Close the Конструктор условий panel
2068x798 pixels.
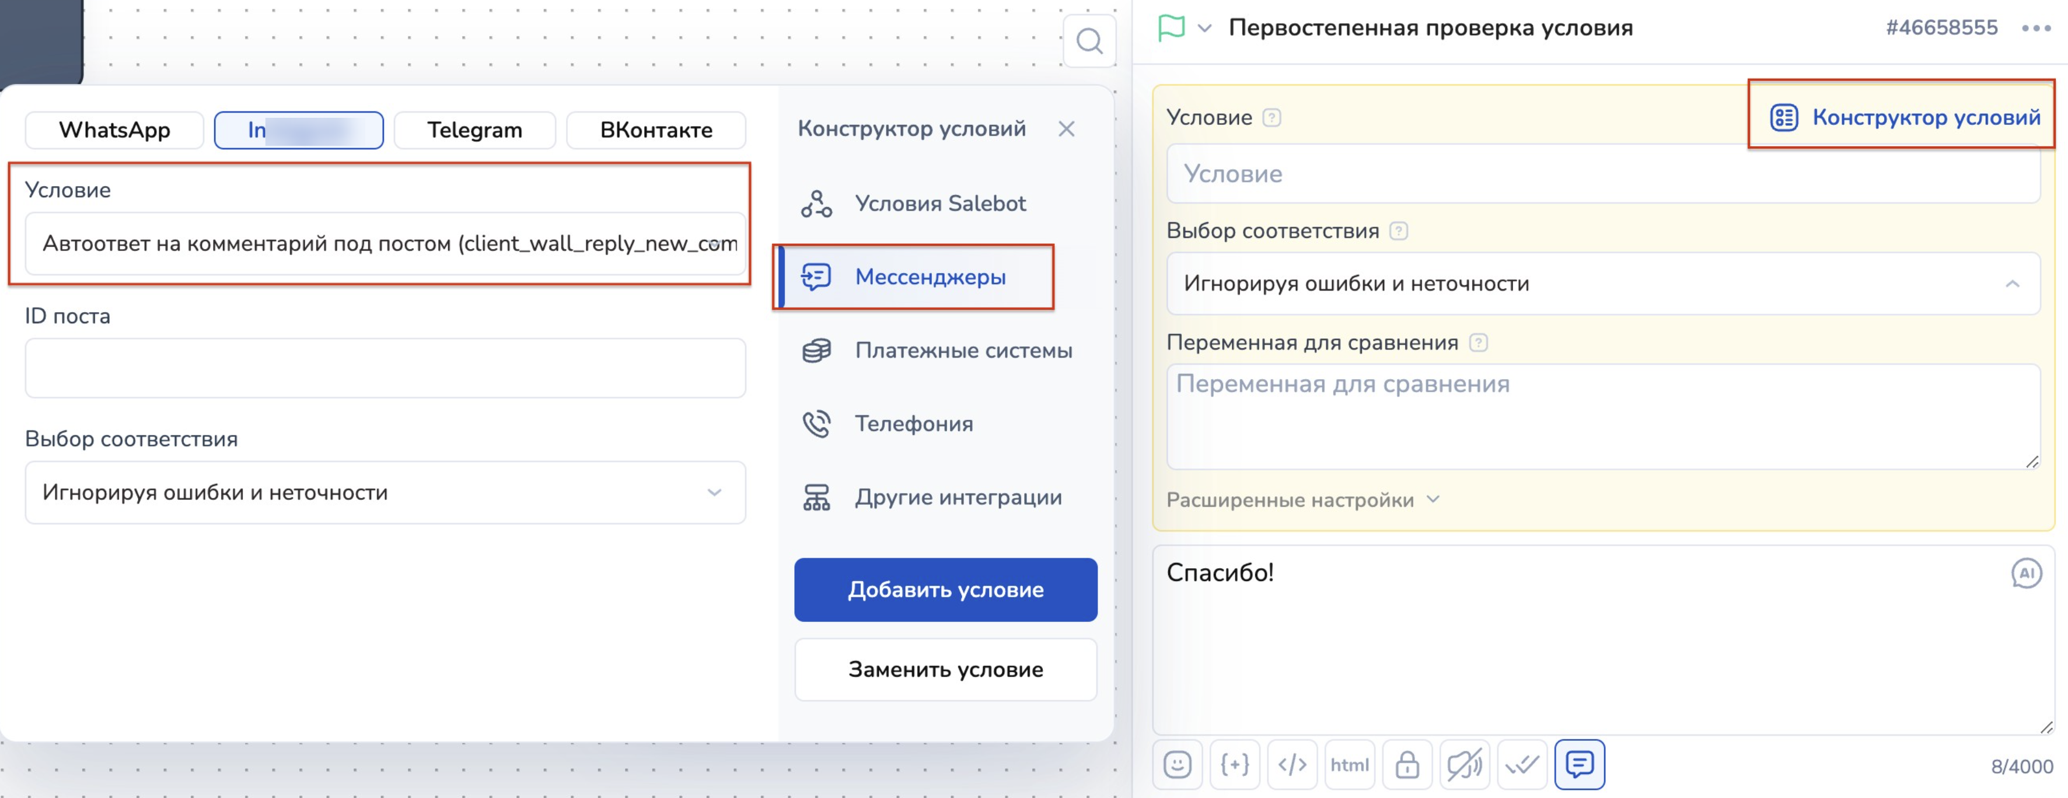[1066, 128]
